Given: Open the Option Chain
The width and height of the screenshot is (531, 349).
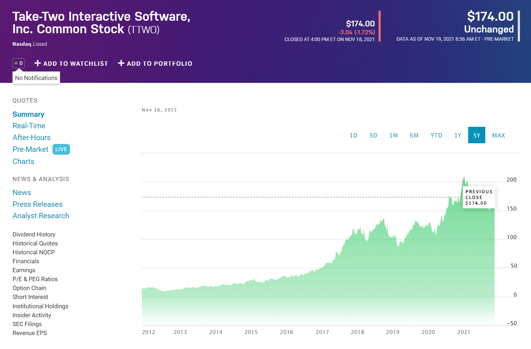Looking at the screenshot, I should coord(29,288).
